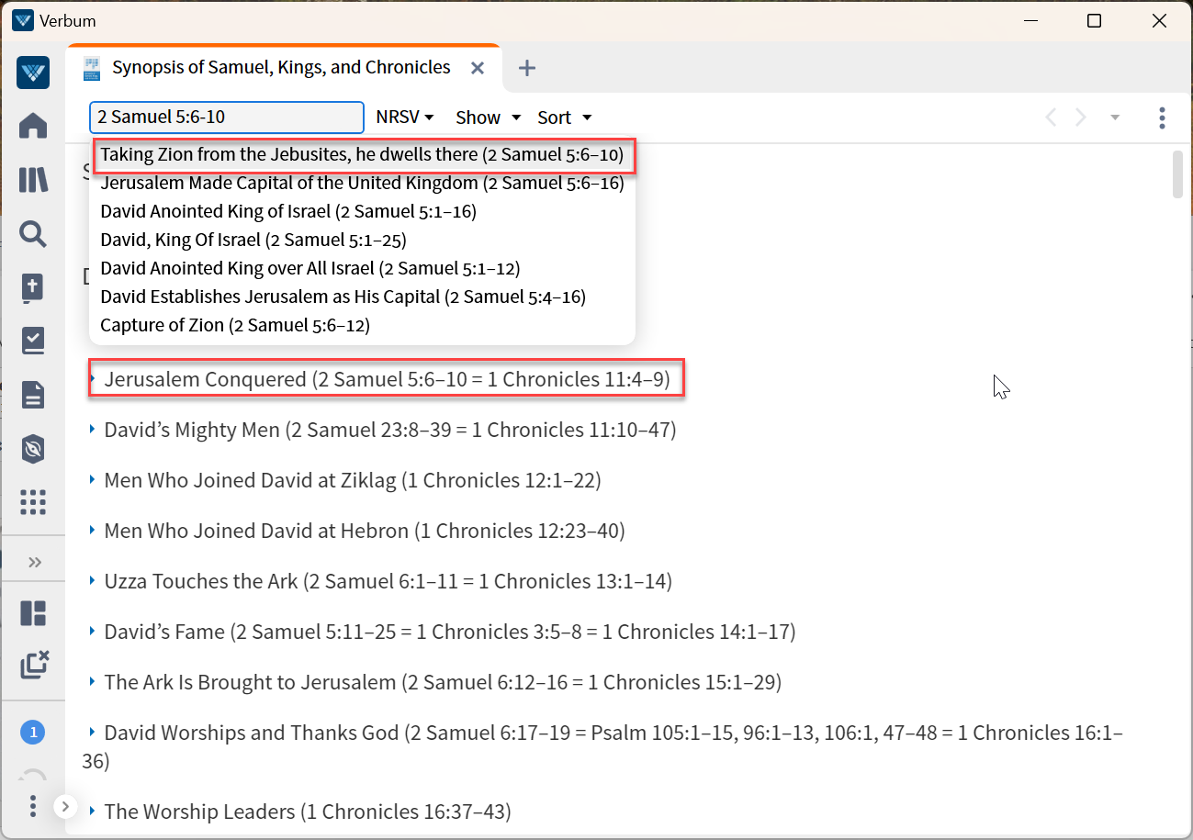Image resolution: width=1193 pixels, height=840 pixels.
Task: Expand The Ark Is Brought to Jerusalem triangle
Action: pyautogui.click(x=92, y=681)
